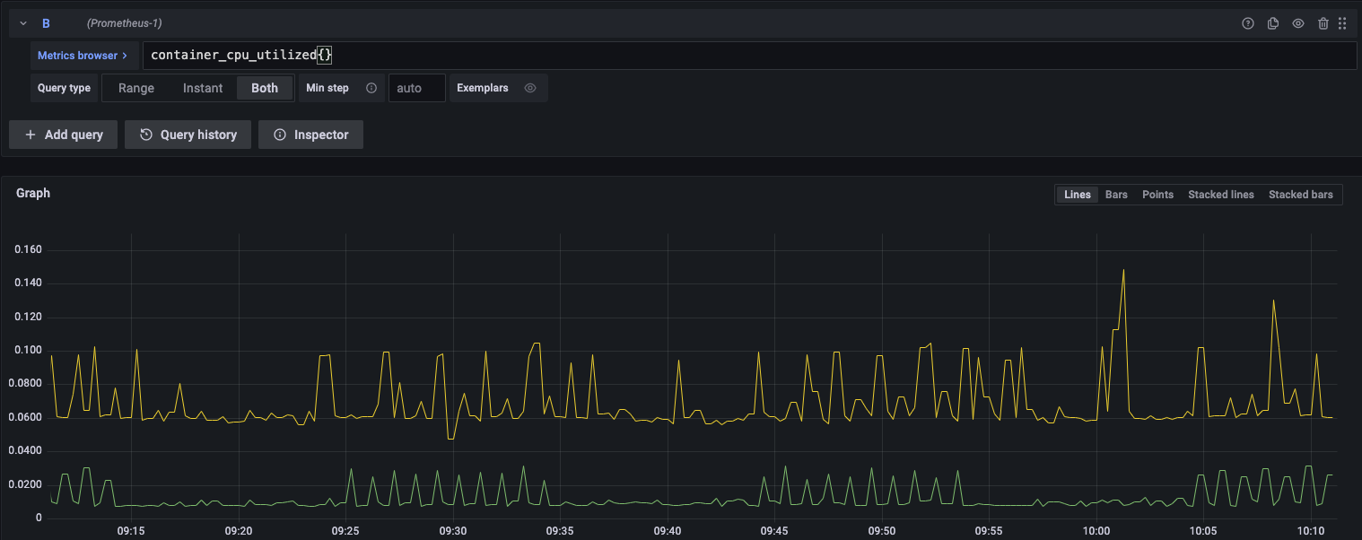Screen dimensions: 1362x540
Task: Switch graph display to Points
Action: coord(1157,194)
